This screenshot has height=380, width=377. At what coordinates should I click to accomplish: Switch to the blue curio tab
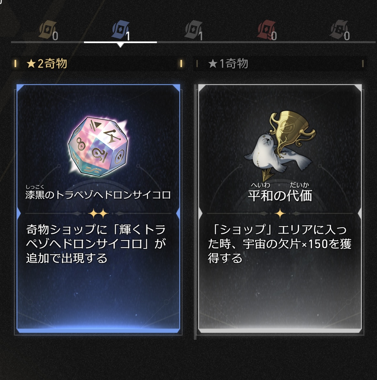point(120,30)
